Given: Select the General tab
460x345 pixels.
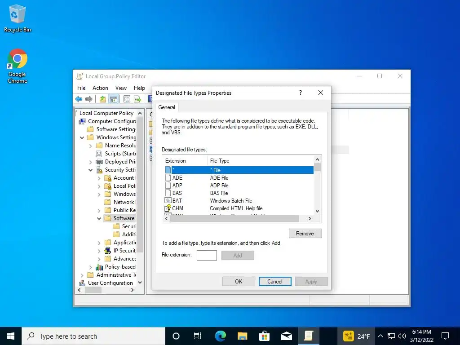Looking at the screenshot, I should pos(167,107).
